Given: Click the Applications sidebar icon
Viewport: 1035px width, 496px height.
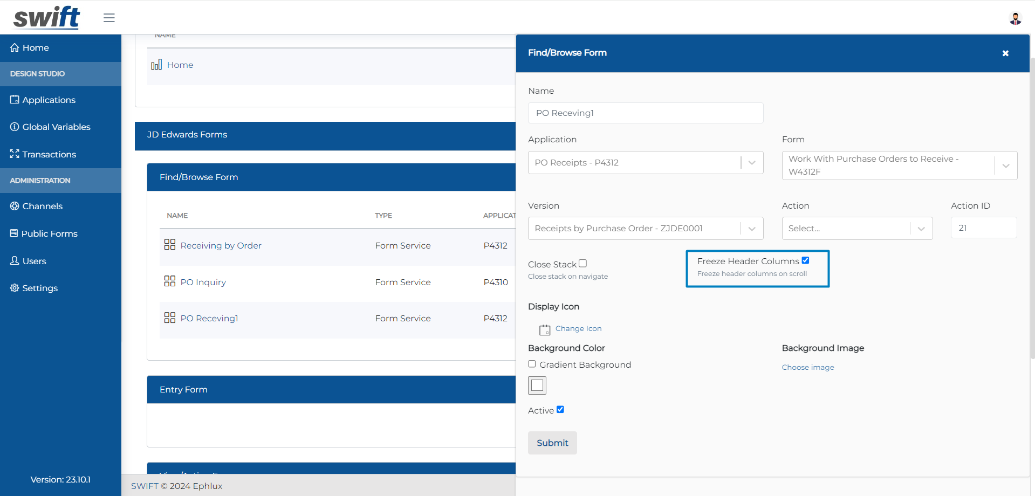Looking at the screenshot, I should click(15, 100).
